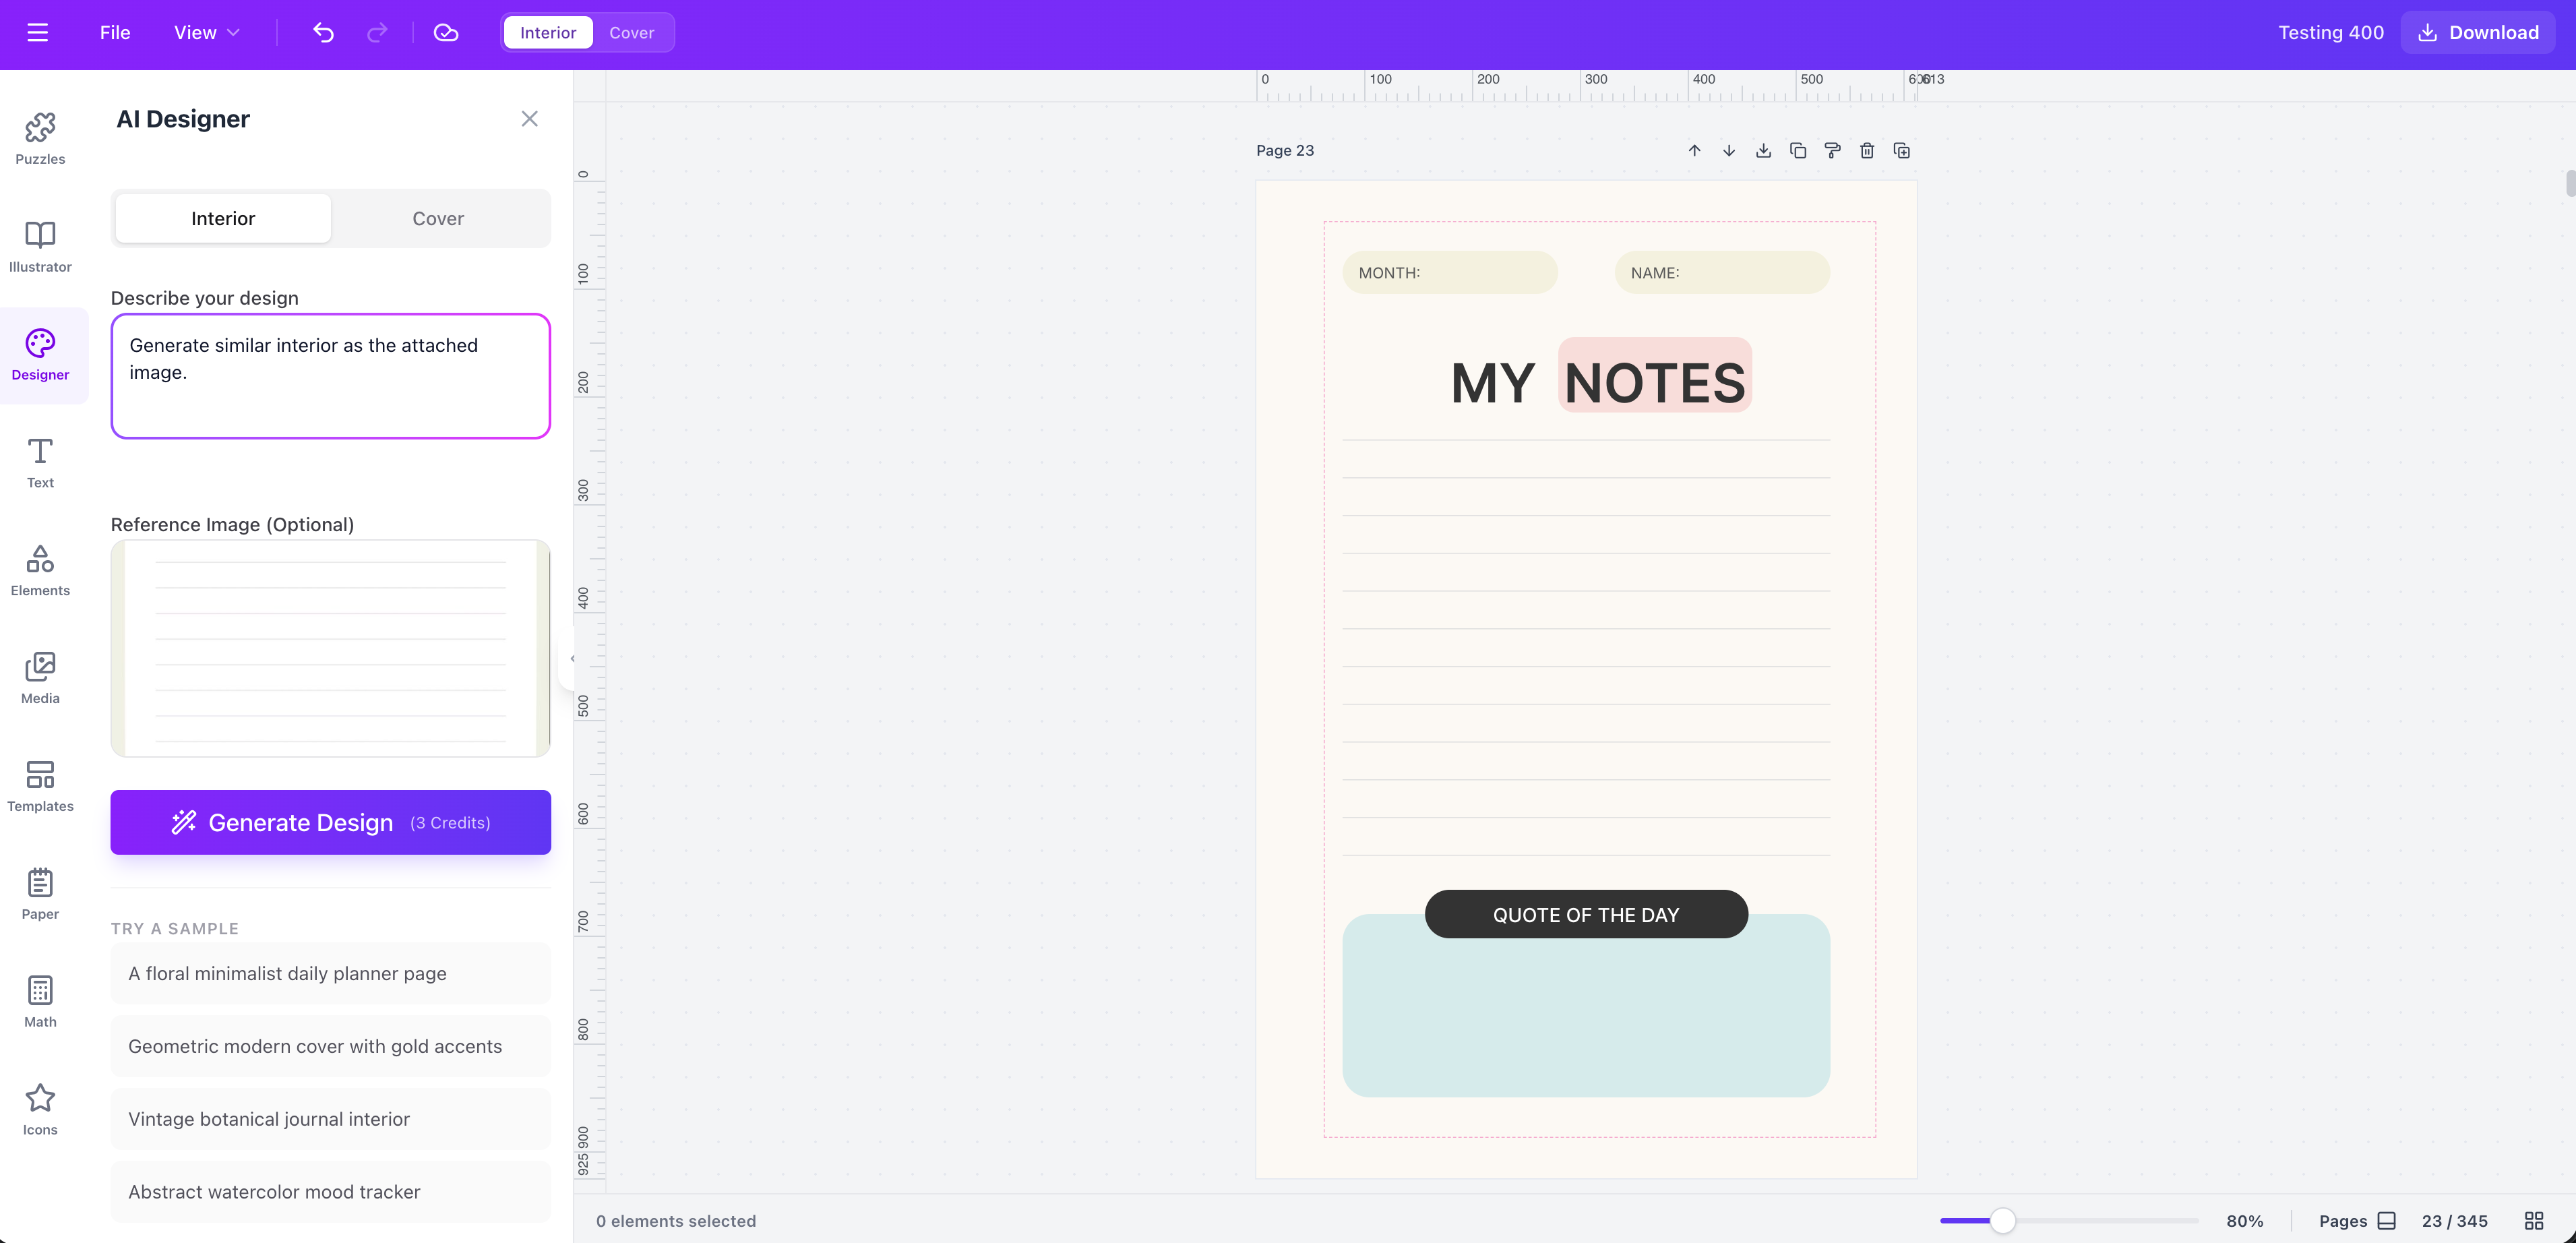The width and height of the screenshot is (2576, 1243).
Task: Expand the View menu
Action: tap(205, 32)
